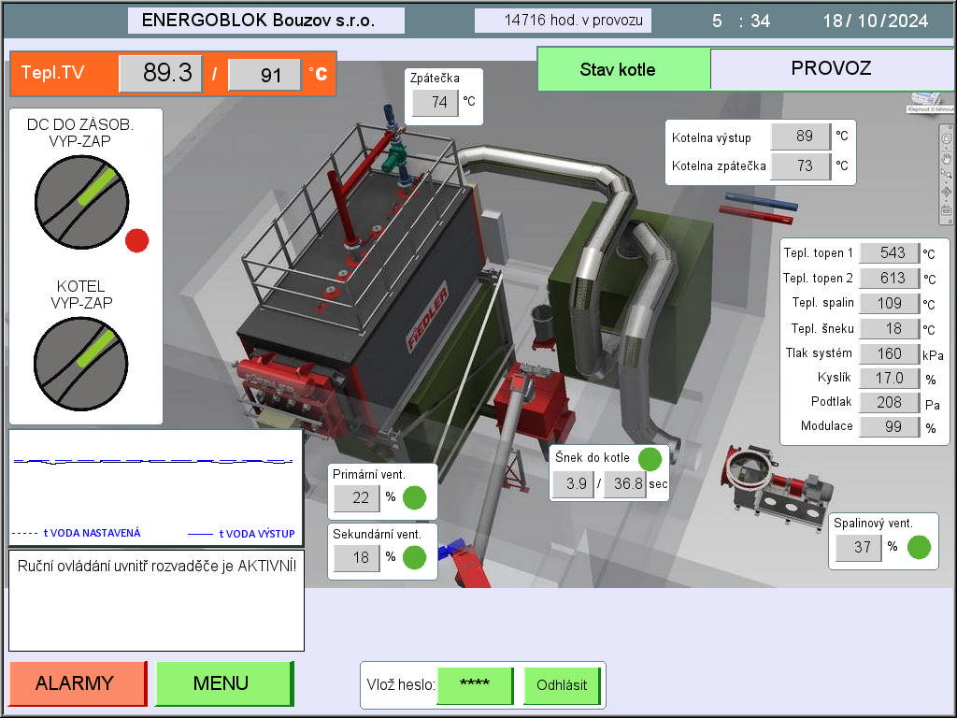The height and width of the screenshot is (718, 957).
Task: Click the Stav kotle status button
Action: 622,69
